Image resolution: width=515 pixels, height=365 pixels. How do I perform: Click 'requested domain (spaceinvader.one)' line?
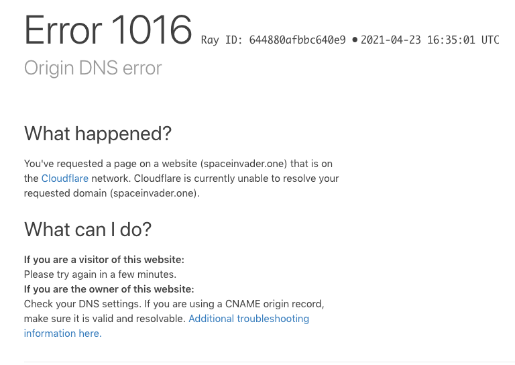click(112, 193)
